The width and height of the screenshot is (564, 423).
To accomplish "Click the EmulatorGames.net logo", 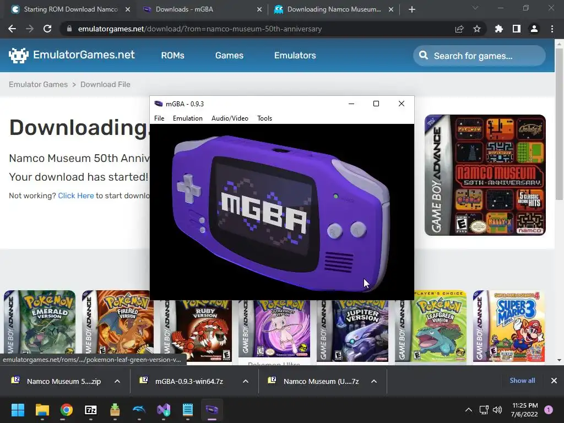I will (x=72, y=55).
